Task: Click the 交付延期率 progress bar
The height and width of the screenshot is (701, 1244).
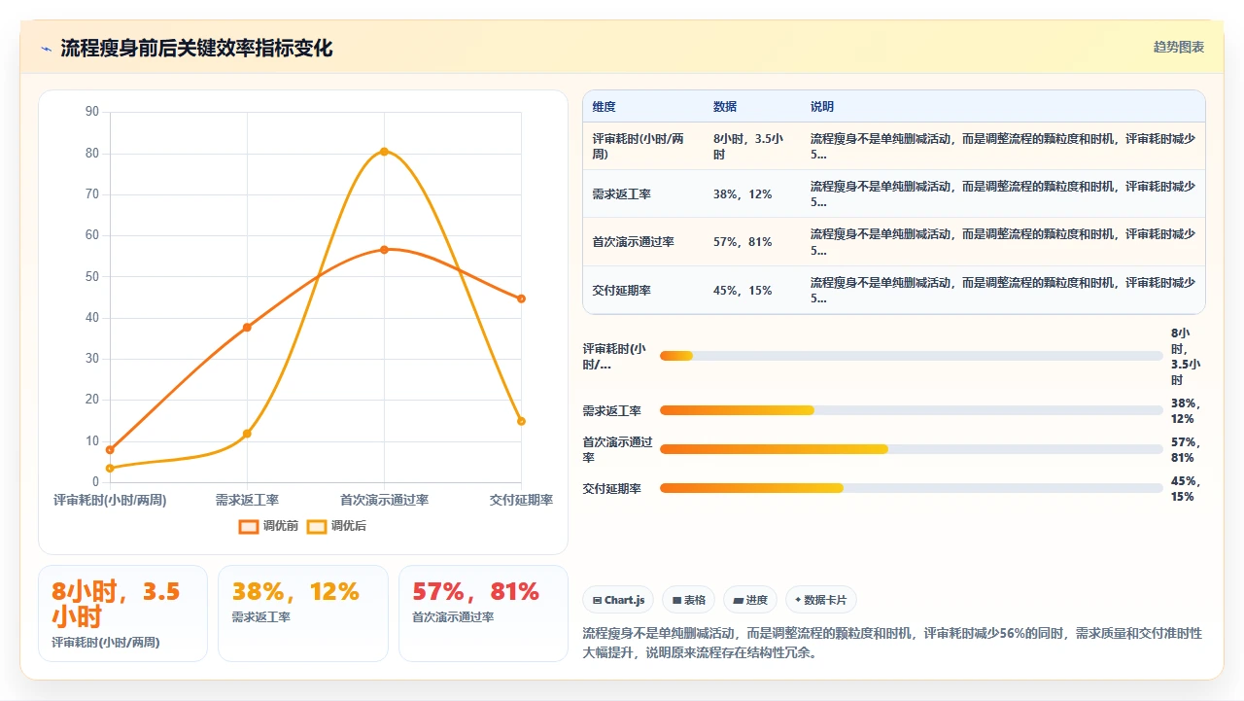Action: (x=911, y=488)
